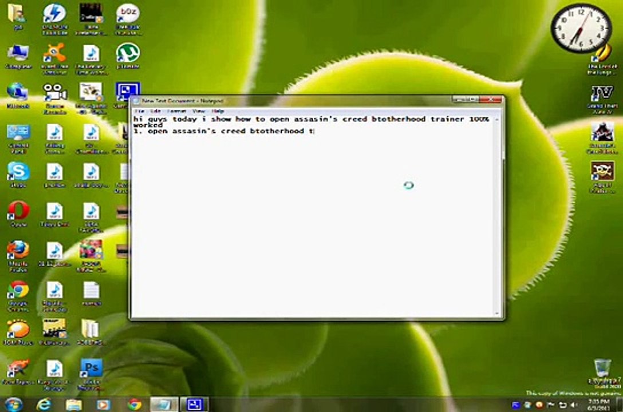The width and height of the screenshot is (623, 412).
Task: Open the View menu in Notepad
Action: coord(199,111)
